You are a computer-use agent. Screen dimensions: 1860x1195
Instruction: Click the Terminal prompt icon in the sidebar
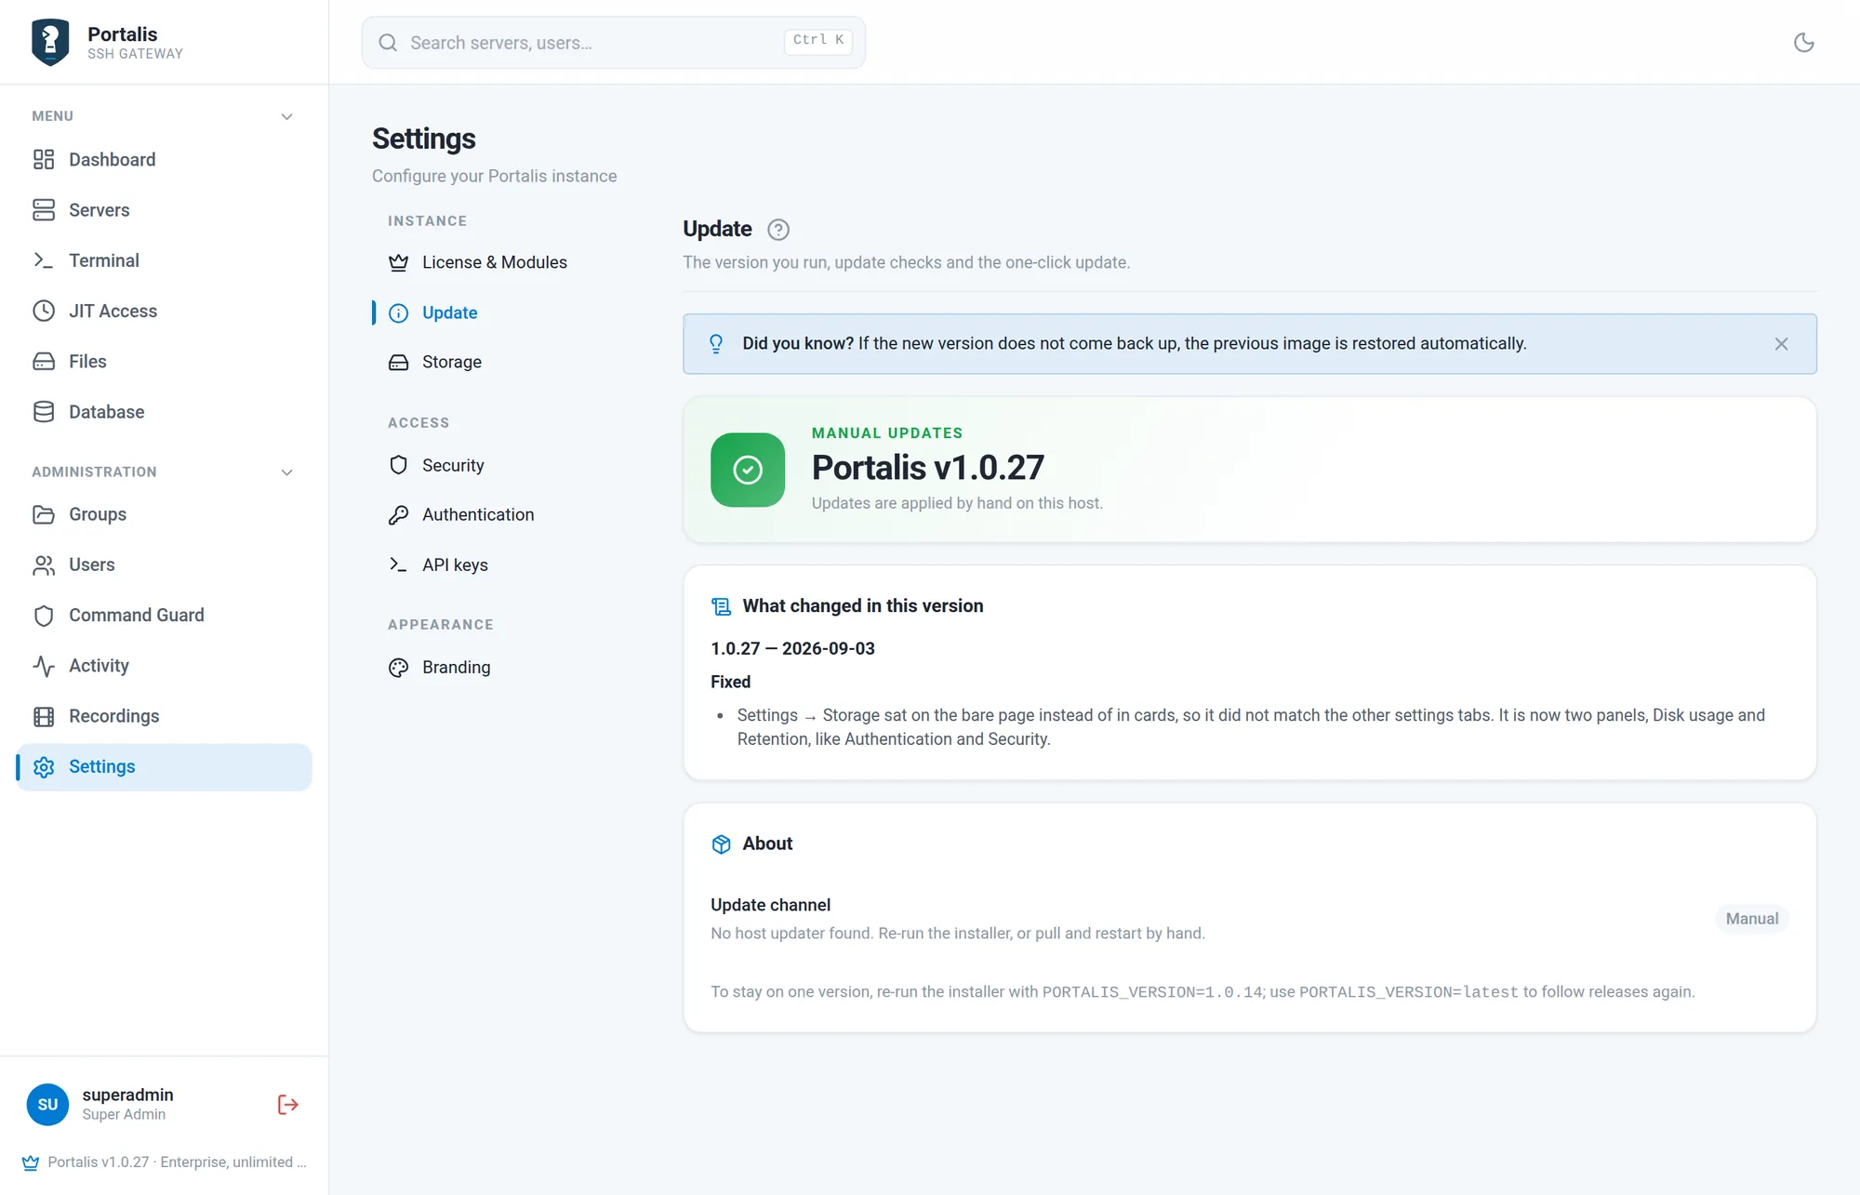coord(44,260)
